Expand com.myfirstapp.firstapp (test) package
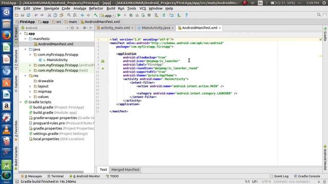 pos(30,71)
